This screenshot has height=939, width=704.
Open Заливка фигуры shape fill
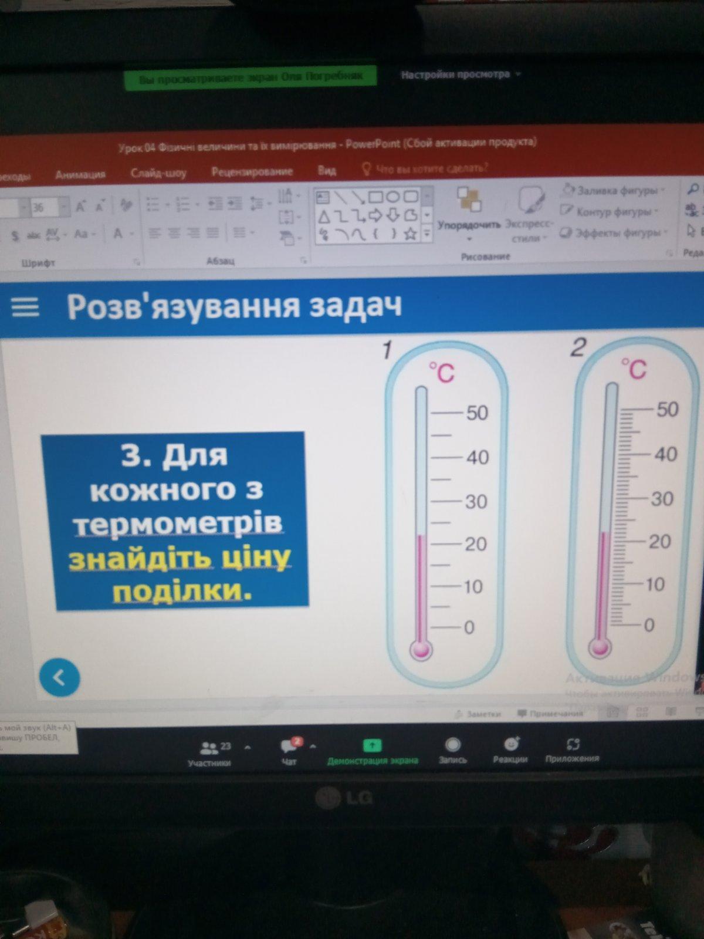click(614, 190)
